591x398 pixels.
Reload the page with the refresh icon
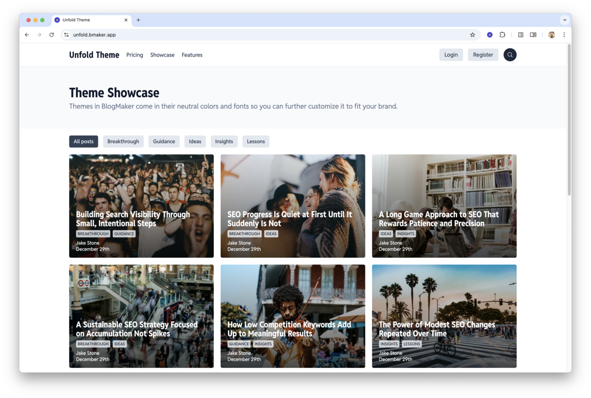point(51,34)
